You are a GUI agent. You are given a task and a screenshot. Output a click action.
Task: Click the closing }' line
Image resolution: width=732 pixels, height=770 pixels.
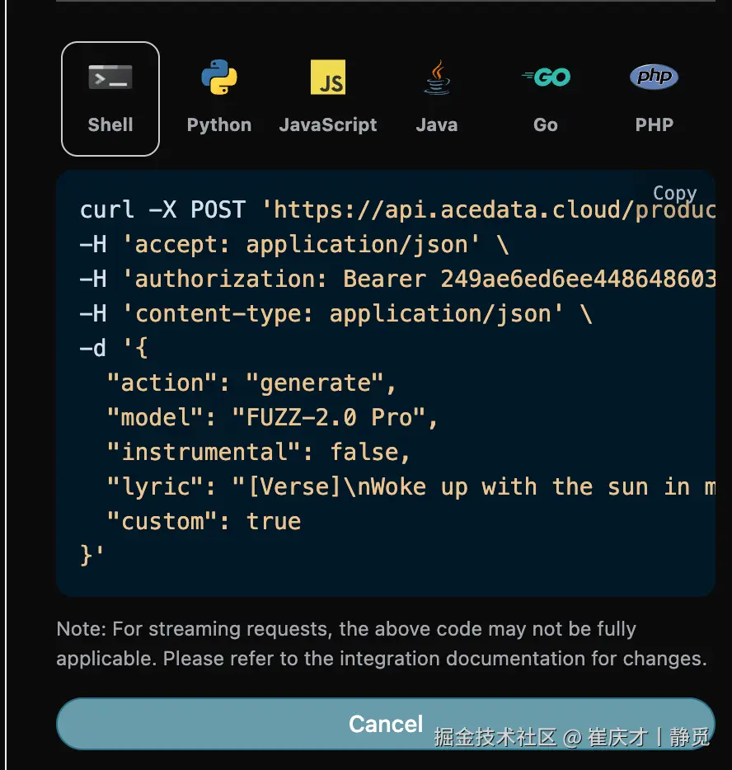coord(91,556)
